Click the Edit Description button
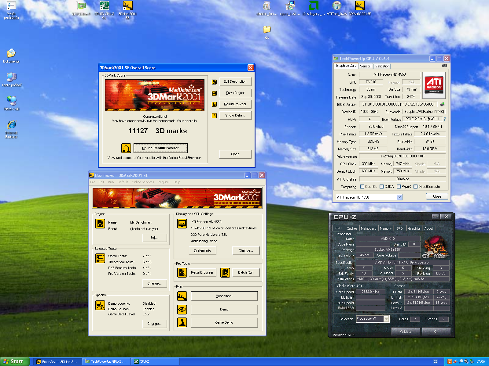Viewport: 489px width, 366px height. 235,82
